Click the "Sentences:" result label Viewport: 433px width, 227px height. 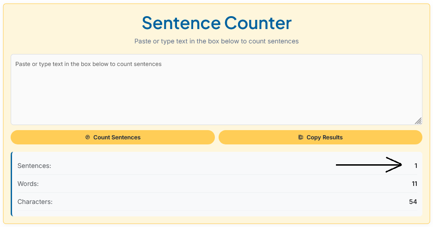(34, 166)
